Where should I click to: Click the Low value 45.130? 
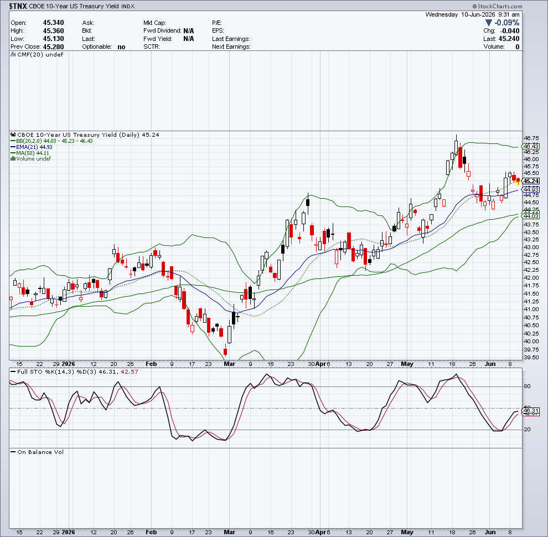tap(54, 39)
